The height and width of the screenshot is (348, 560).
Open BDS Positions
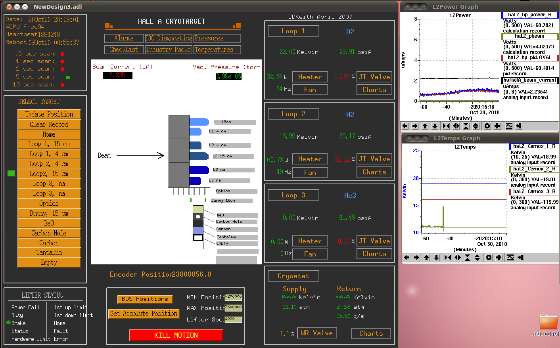[x=145, y=299]
